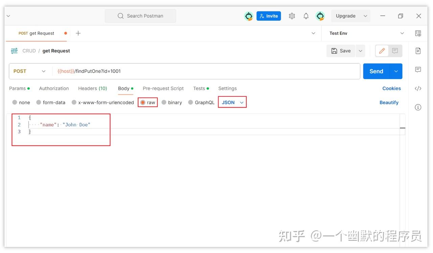Viewport: 433px width, 253px height.
Task: Click the info icon in right sidebar
Action: pos(418,107)
